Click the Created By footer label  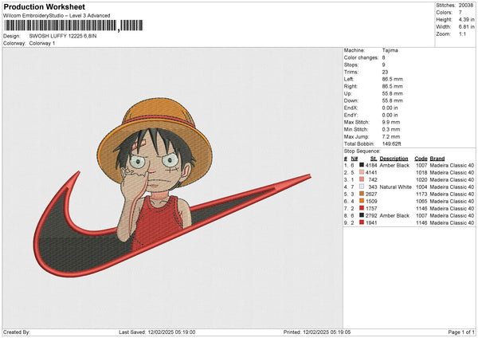[17, 332]
